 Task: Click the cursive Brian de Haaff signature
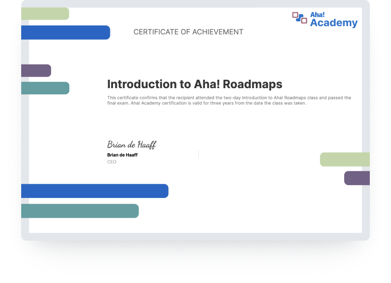(x=132, y=144)
